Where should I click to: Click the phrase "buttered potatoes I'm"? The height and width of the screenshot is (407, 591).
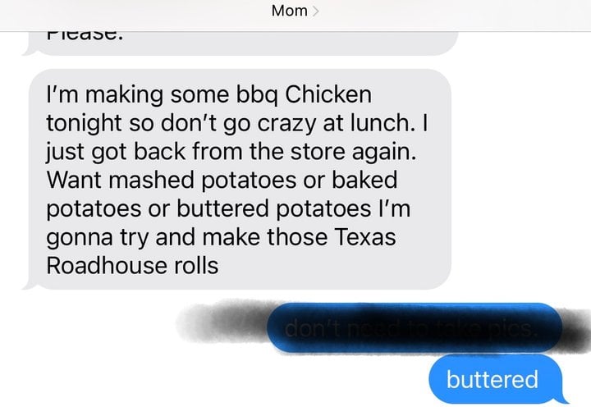[x=294, y=208]
